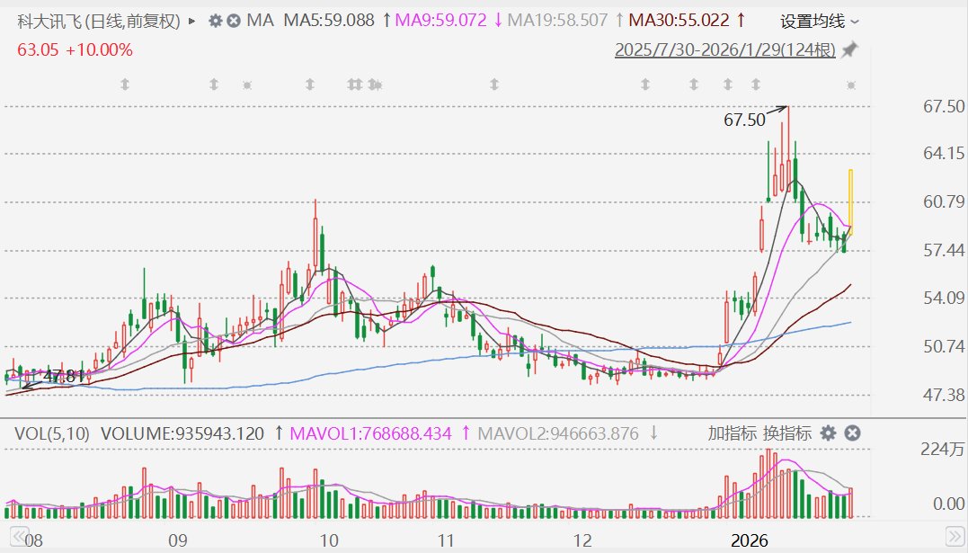The height and width of the screenshot is (553, 968).
Task: Click the MAVOL1:768688.434 legend entry
Action: tap(379, 433)
